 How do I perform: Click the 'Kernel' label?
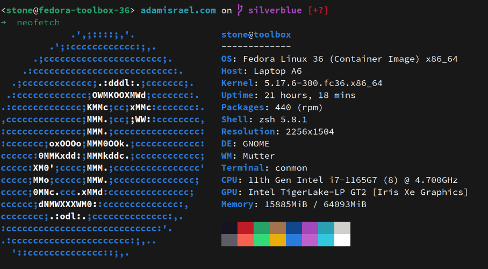coord(237,83)
